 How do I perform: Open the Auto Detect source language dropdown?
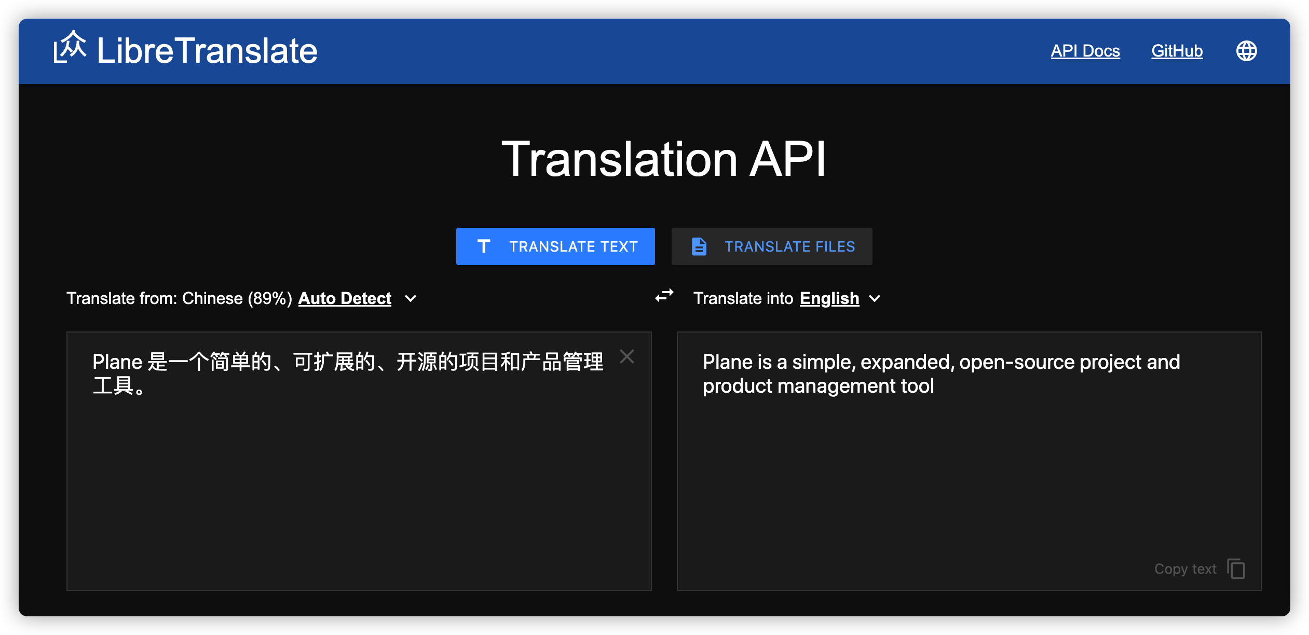coord(345,298)
